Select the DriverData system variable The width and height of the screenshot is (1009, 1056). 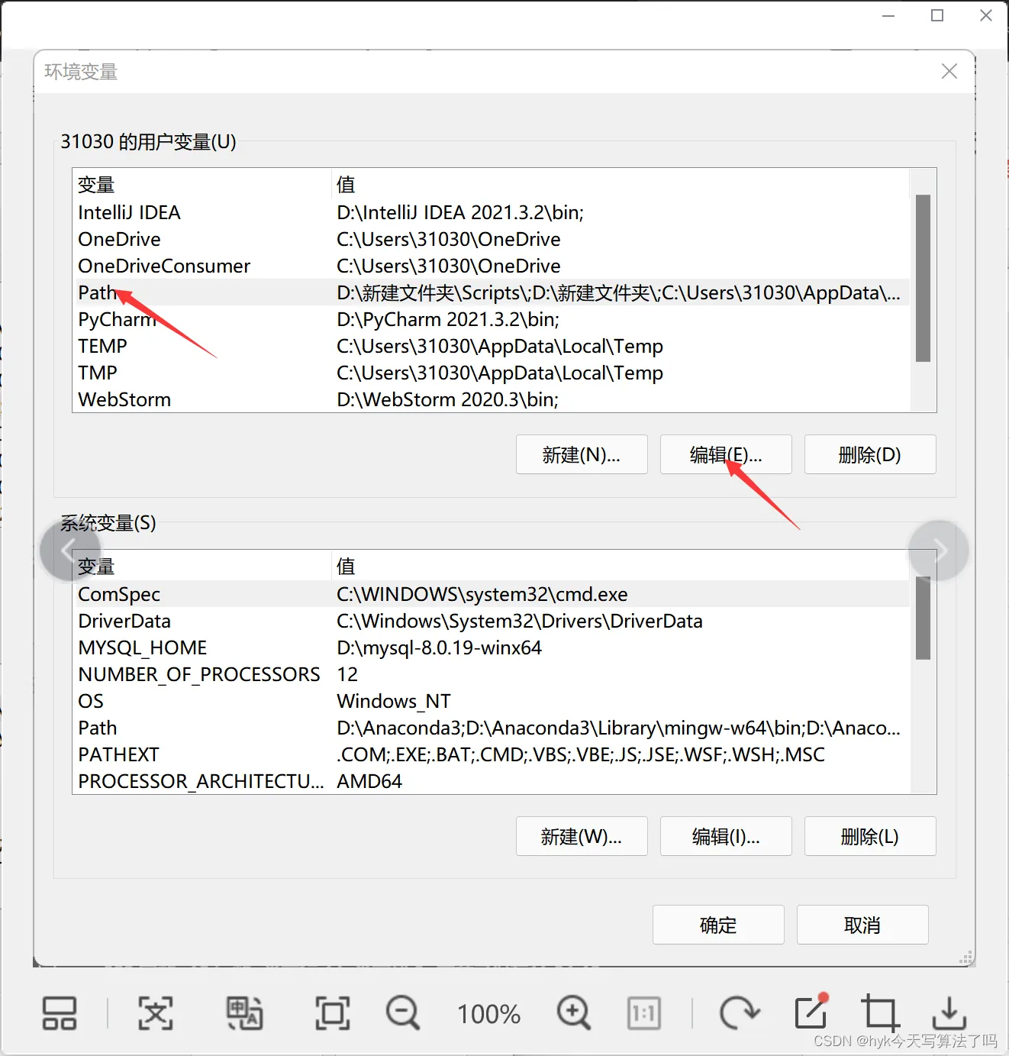coord(491,621)
